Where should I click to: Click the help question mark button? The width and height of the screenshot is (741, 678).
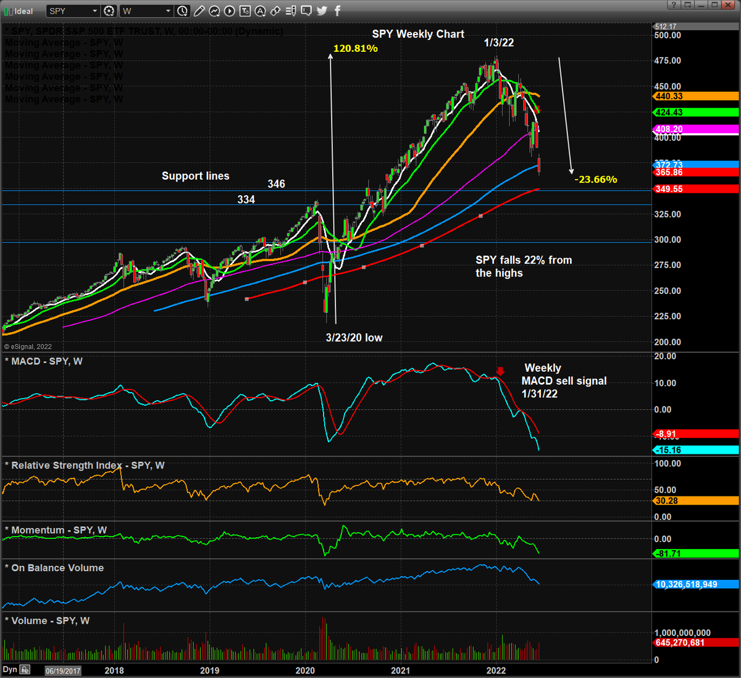pyautogui.click(x=674, y=5)
